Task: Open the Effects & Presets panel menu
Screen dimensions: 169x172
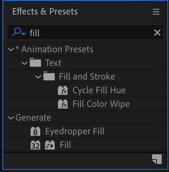Action: [156, 12]
